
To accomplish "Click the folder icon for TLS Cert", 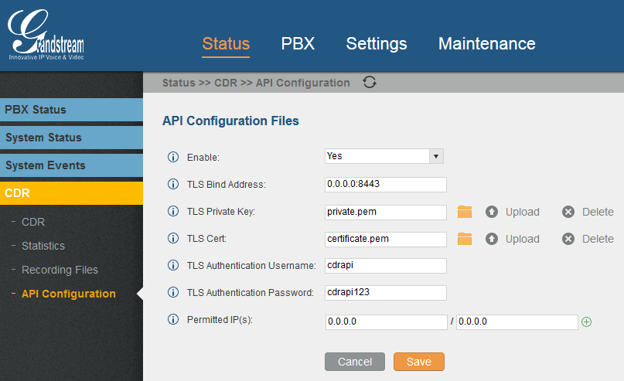I will (464, 239).
